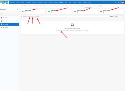Open the Staff menu

point(66,2)
